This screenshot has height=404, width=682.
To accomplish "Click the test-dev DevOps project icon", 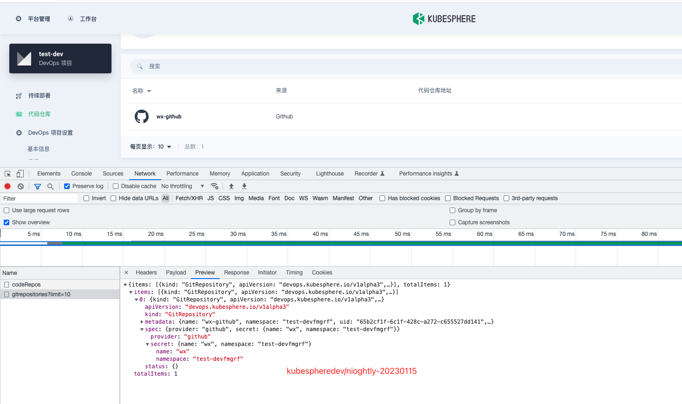I will point(24,59).
